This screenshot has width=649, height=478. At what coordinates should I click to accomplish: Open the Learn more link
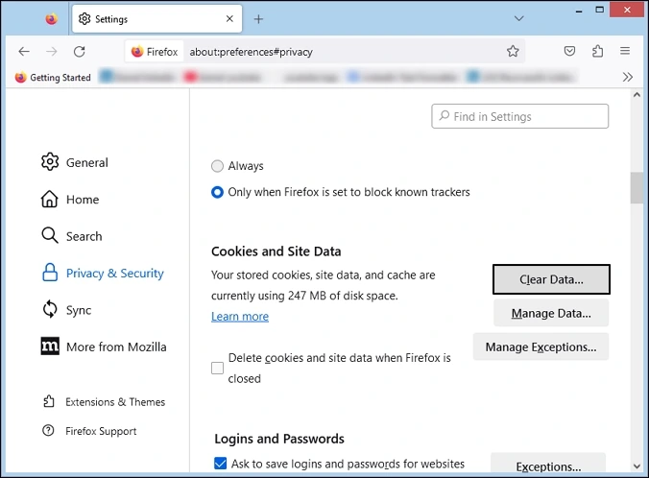pyautogui.click(x=240, y=317)
